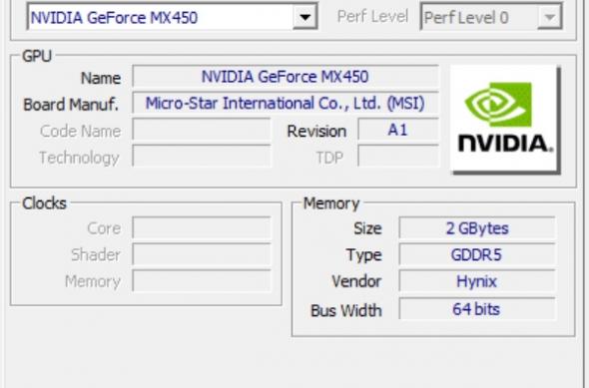Click the NVIDIA GeForce MX450 combo box
The width and height of the screenshot is (589, 388).
click(x=173, y=17)
